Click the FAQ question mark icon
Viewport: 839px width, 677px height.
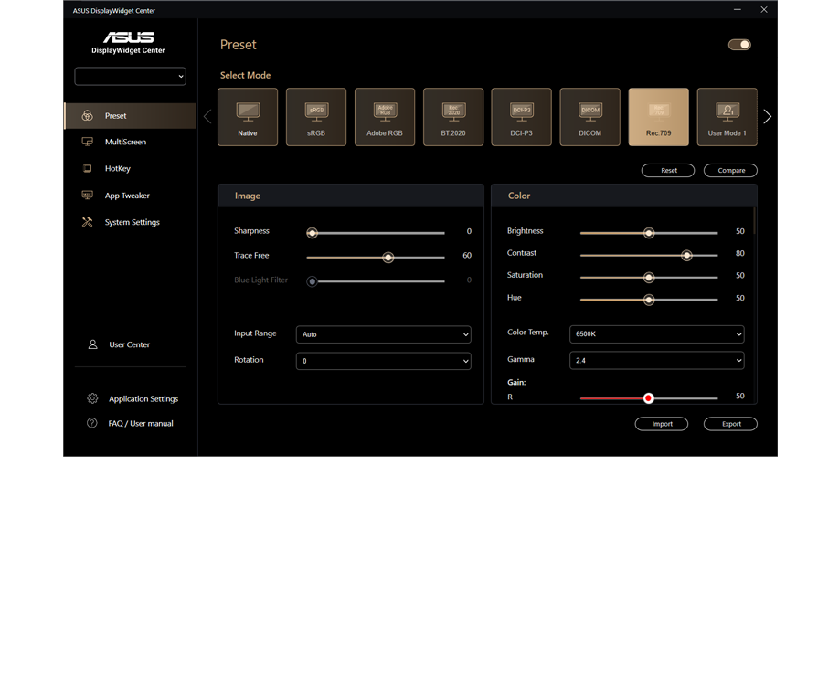pos(92,423)
